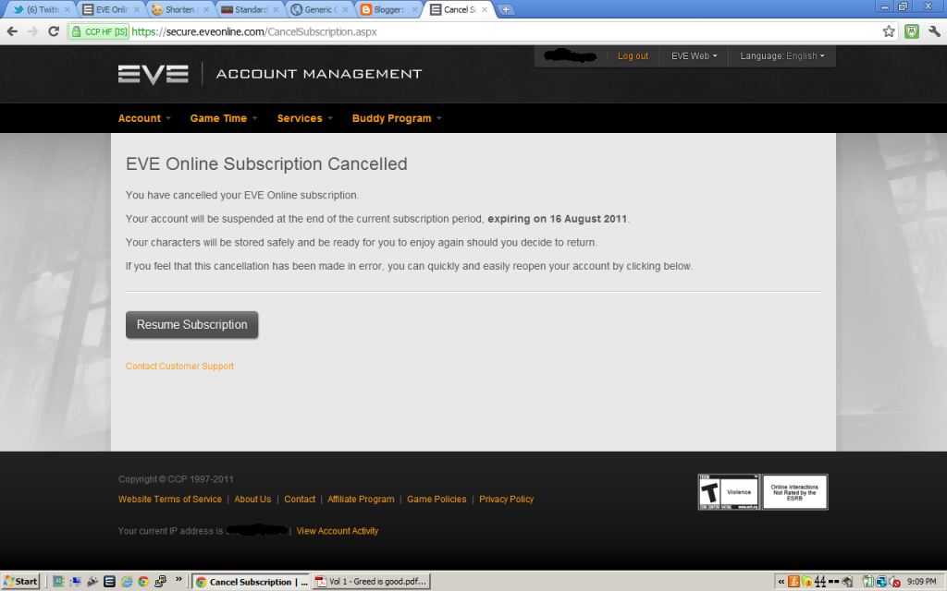
Task: Click the Resume Subscription button
Action: coord(192,324)
